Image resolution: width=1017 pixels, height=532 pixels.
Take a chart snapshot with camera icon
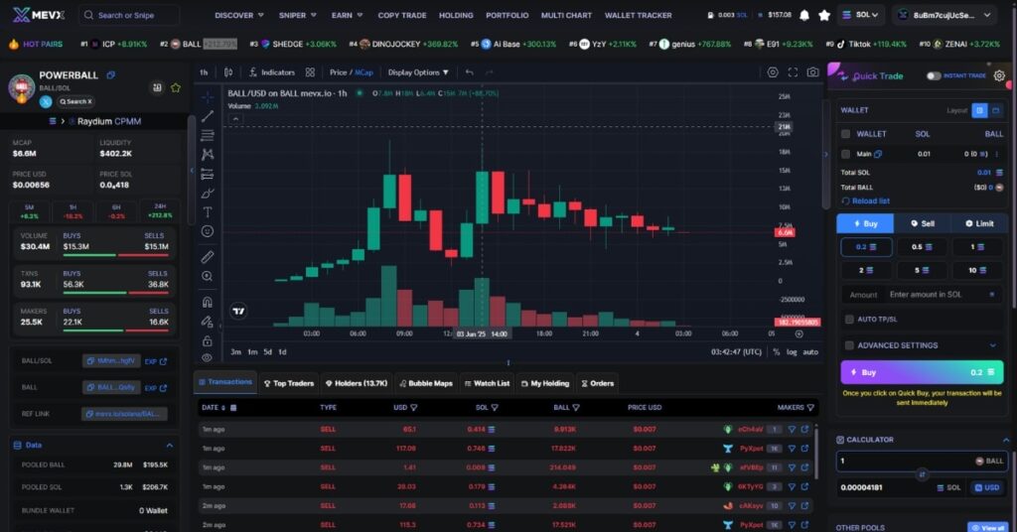812,72
